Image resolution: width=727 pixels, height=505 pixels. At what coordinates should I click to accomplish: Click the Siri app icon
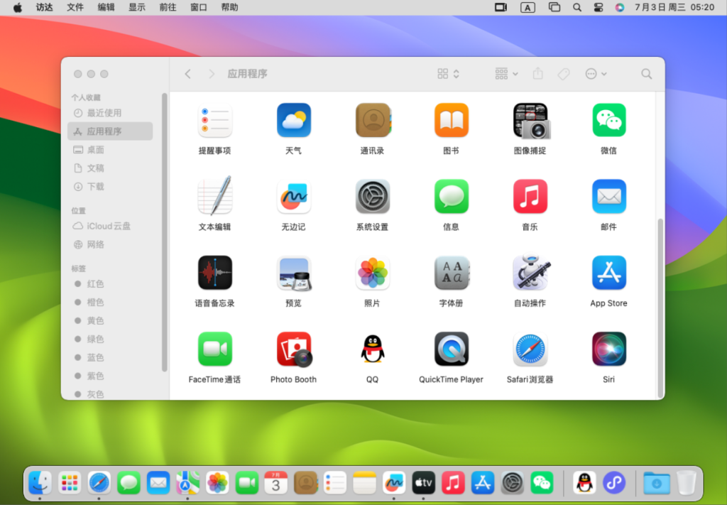(608, 349)
